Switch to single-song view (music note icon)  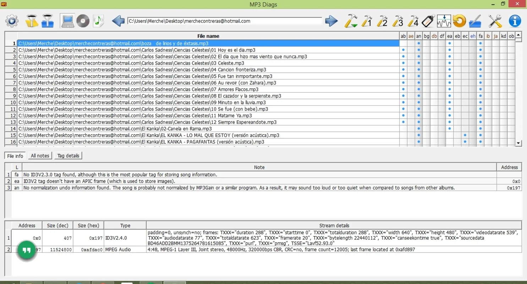[98, 21]
